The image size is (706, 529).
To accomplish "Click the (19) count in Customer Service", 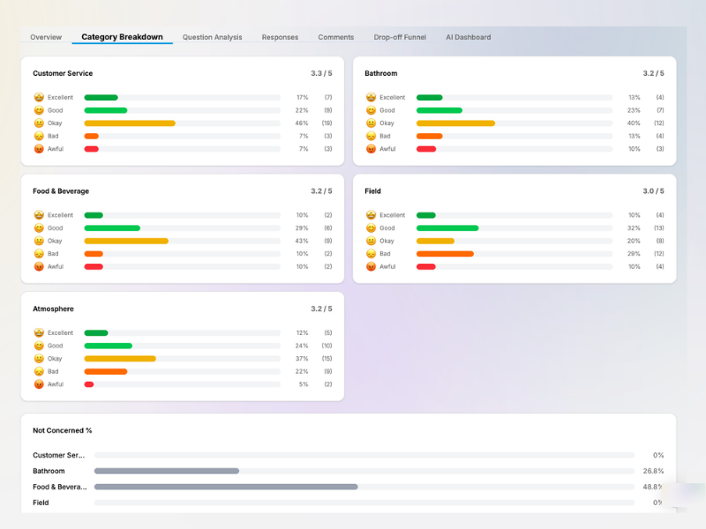I will (x=327, y=123).
